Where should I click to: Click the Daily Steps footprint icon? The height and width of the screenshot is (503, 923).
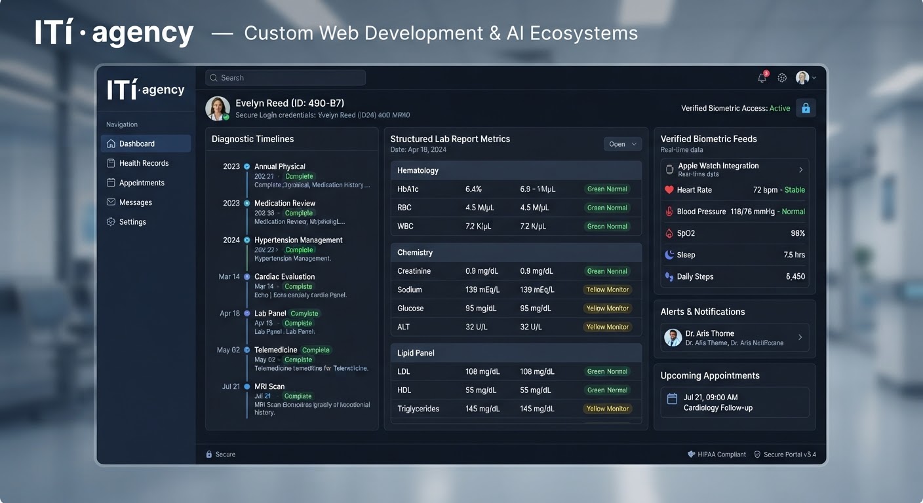click(669, 276)
